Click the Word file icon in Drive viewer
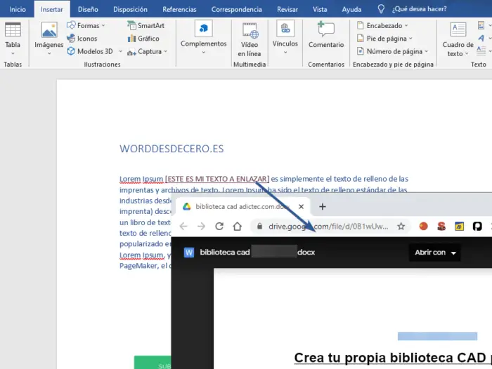This screenshot has width=492, height=369. pyautogui.click(x=189, y=253)
